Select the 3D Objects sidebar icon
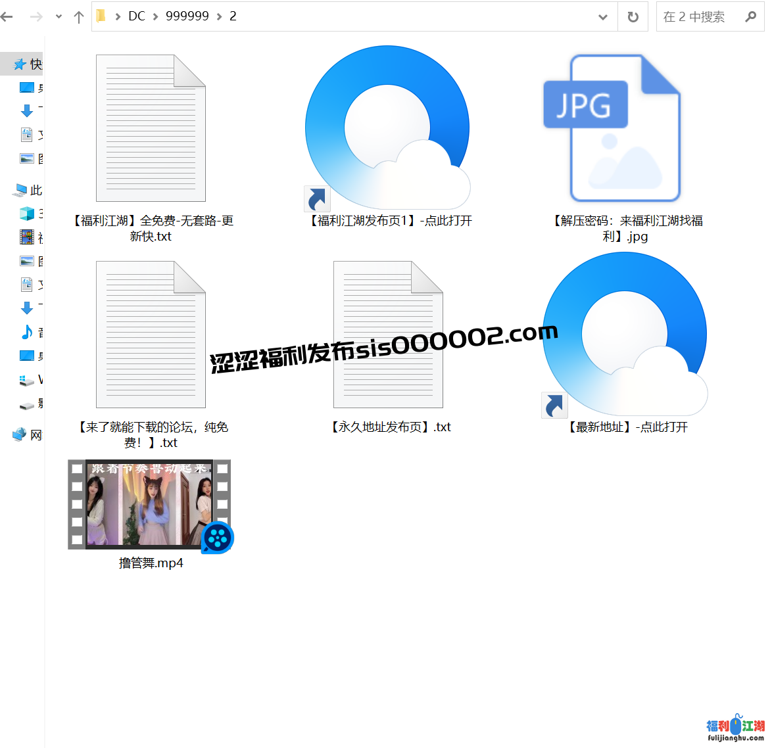Image resolution: width=772 pixels, height=748 pixels. pyautogui.click(x=27, y=214)
